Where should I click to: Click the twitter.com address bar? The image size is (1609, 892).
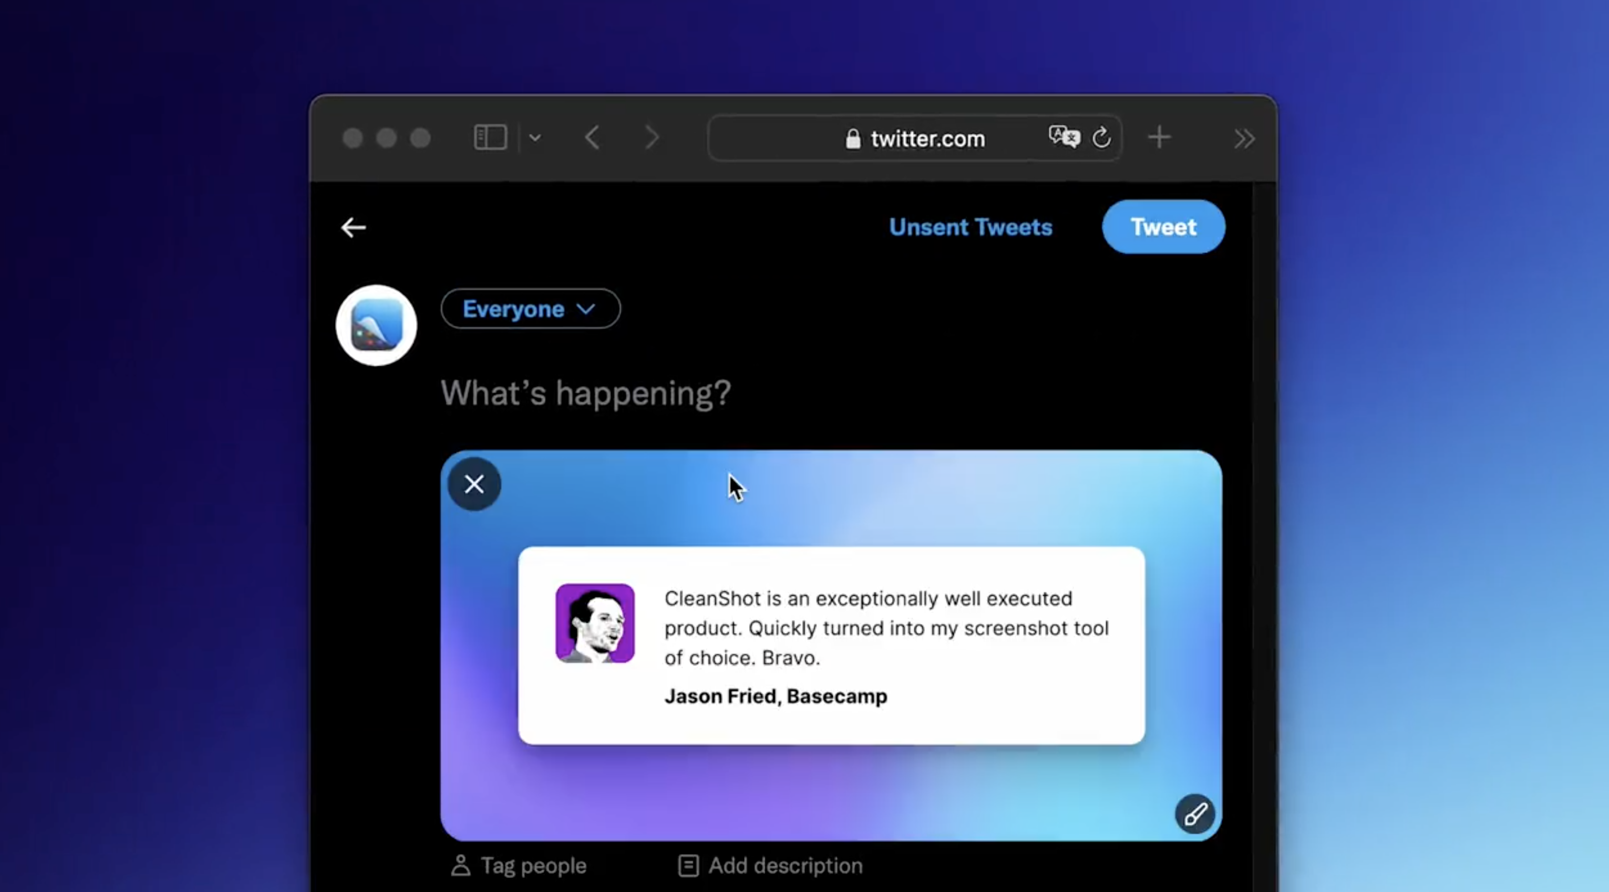pyautogui.click(x=914, y=138)
